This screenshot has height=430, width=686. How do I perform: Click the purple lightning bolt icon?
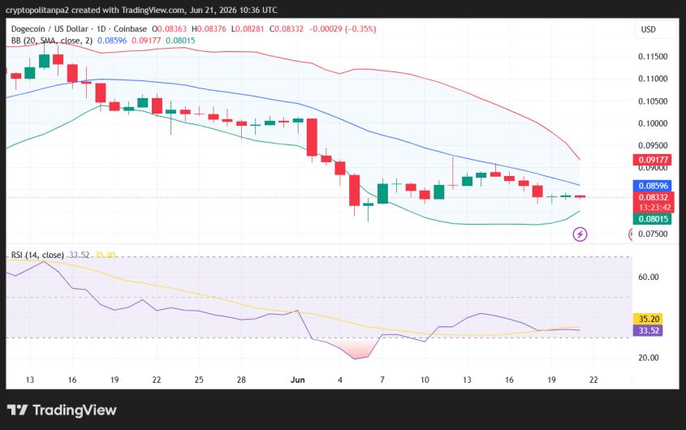tap(580, 234)
